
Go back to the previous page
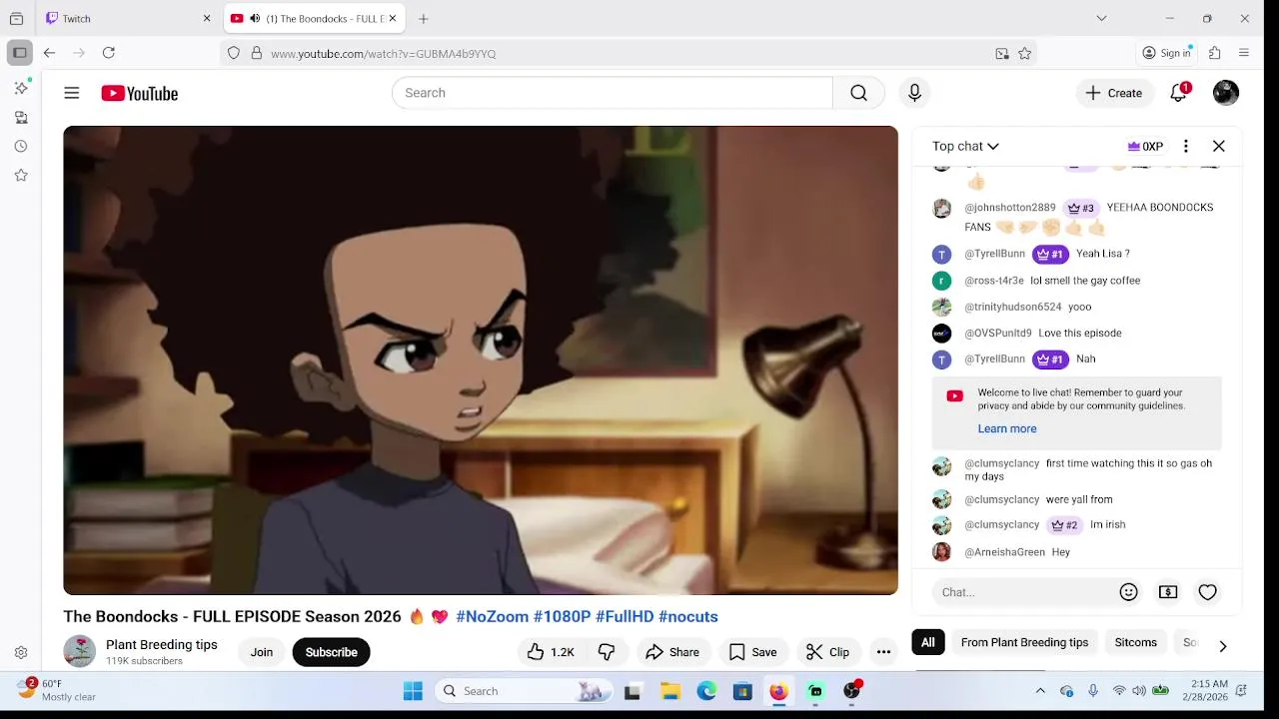click(49, 53)
